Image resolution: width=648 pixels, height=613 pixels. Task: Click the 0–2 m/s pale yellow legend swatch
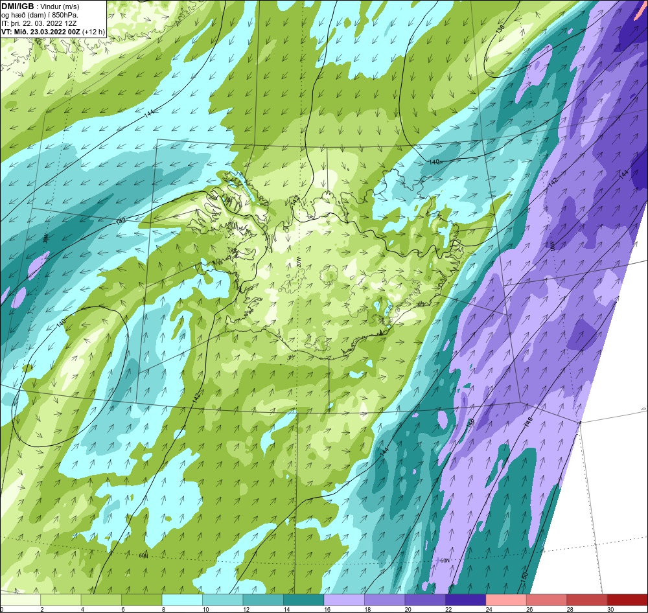click(x=20, y=600)
